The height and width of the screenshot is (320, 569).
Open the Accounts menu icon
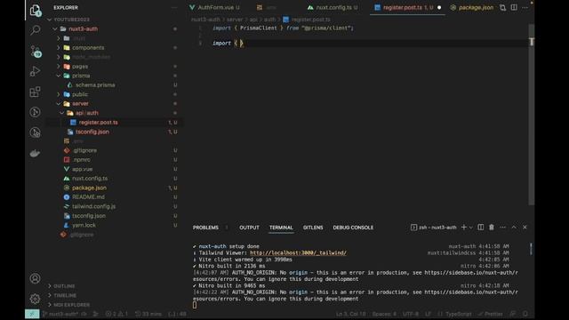(36, 278)
